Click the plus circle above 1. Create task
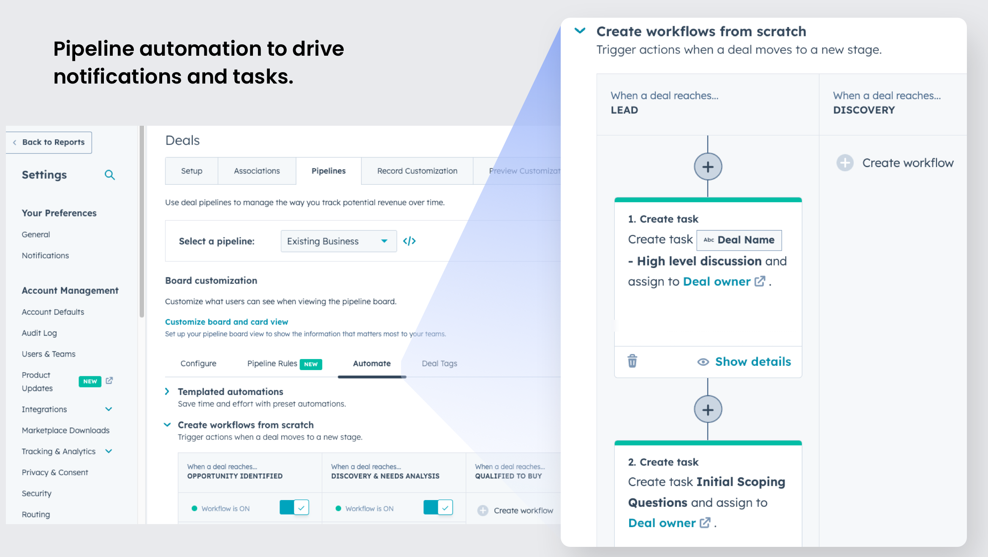Image resolution: width=988 pixels, height=557 pixels. [x=708, y=167]
